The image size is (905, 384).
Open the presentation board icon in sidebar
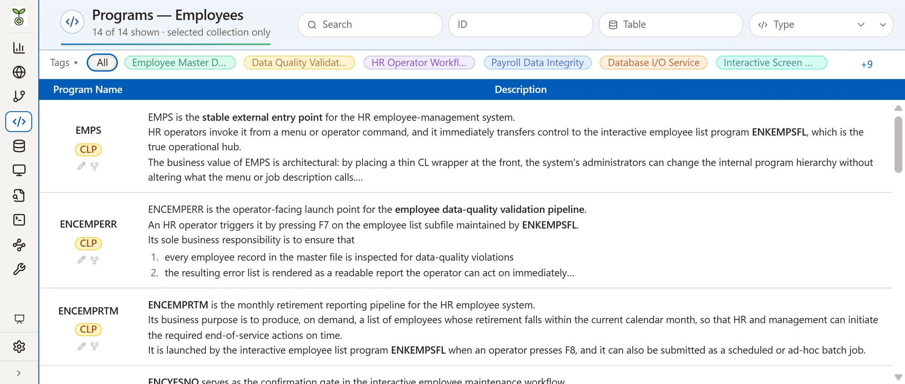[19, 319]
